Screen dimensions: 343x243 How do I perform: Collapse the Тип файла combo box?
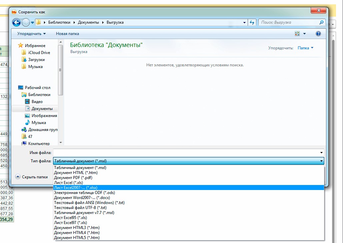[x=321, y=161]
